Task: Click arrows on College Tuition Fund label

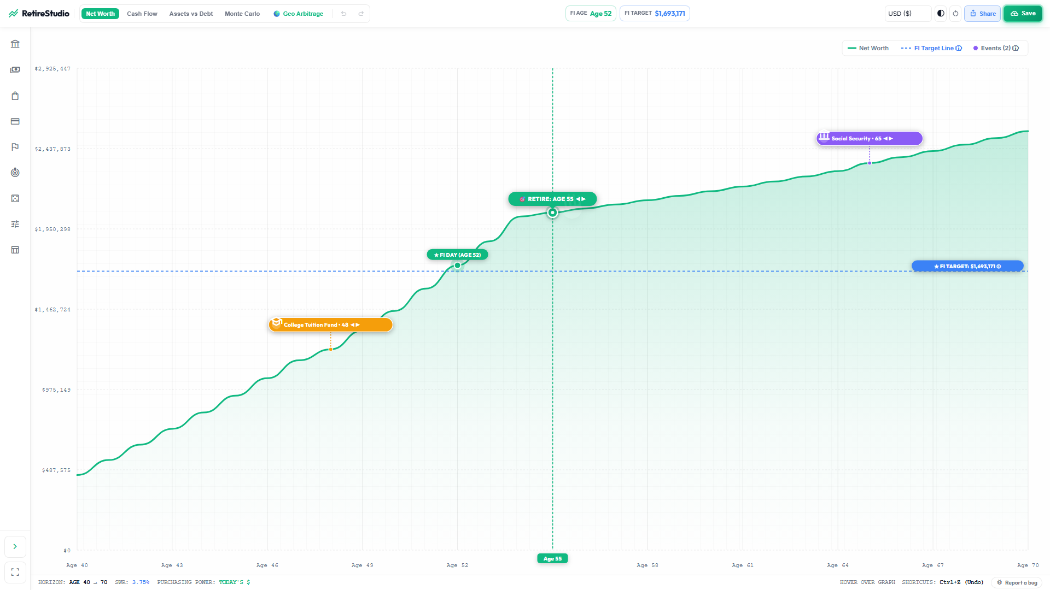Action: 355,324
